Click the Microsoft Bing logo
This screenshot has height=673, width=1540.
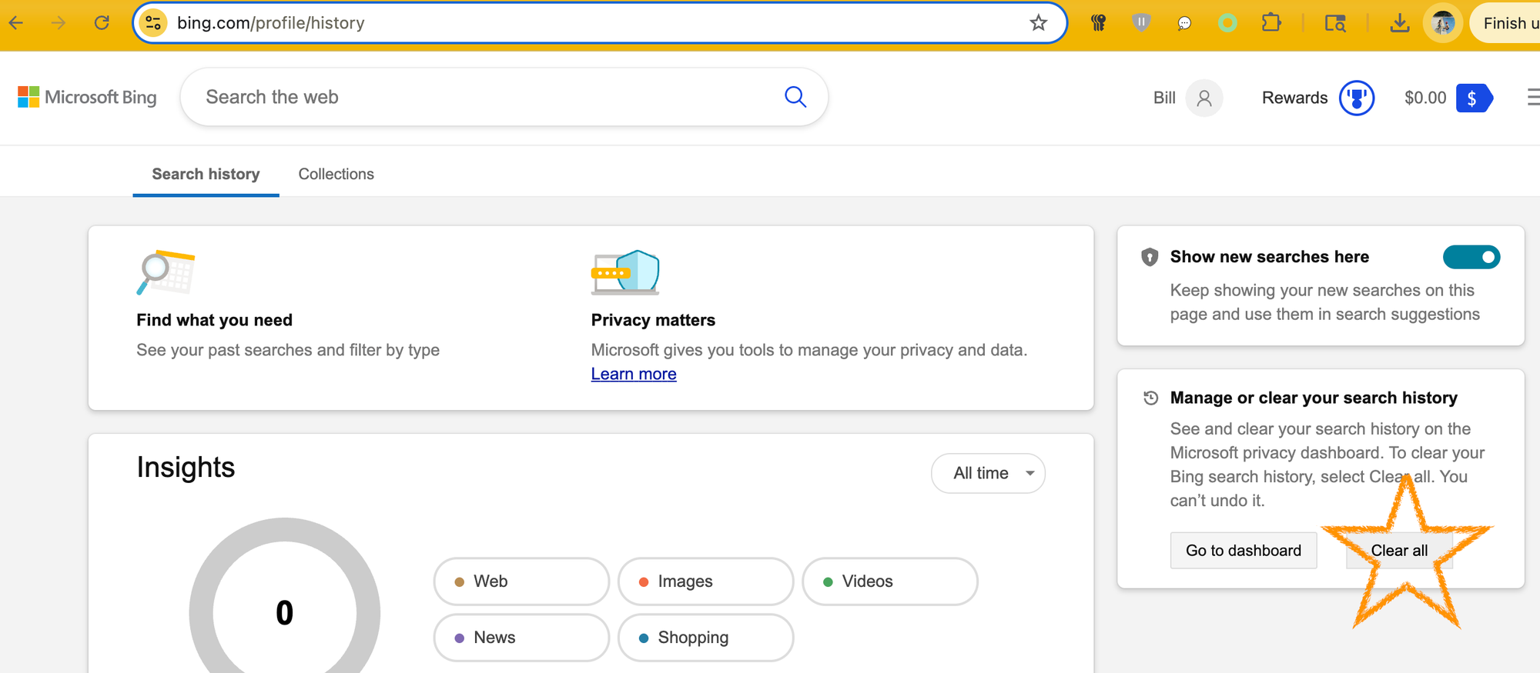[87, 97]
